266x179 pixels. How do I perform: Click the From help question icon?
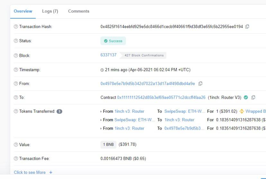16,84
